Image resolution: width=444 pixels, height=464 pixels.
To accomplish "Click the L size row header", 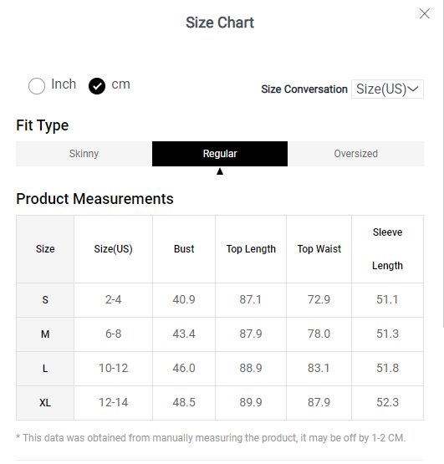I will pyautogui.click(x=45, y=369).
